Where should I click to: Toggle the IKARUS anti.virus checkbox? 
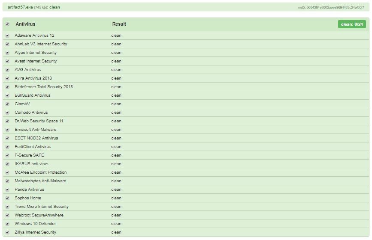point(7,164)
